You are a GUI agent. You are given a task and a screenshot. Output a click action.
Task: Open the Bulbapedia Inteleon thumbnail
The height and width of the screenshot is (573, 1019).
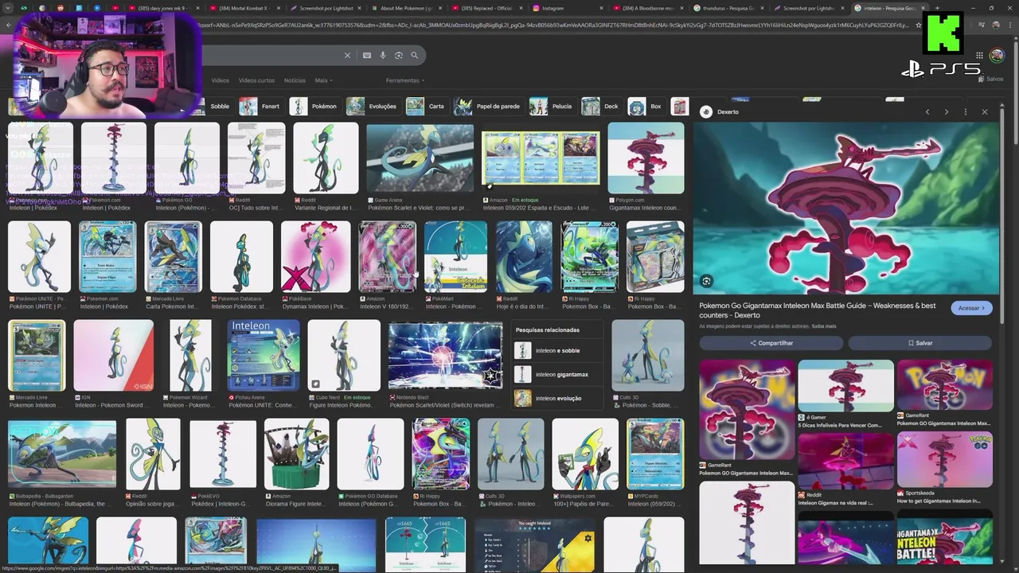click(x=62, y=454)
